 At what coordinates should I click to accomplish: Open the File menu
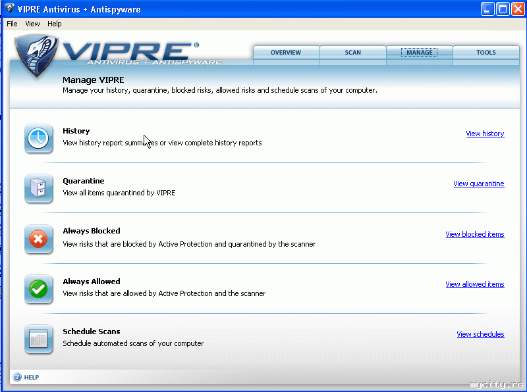click(12, 24)
